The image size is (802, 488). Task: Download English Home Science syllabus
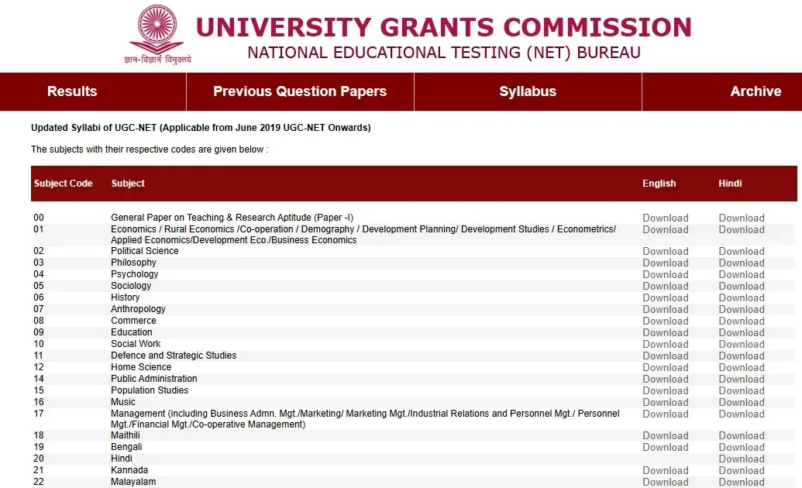(x=666, y=368)
